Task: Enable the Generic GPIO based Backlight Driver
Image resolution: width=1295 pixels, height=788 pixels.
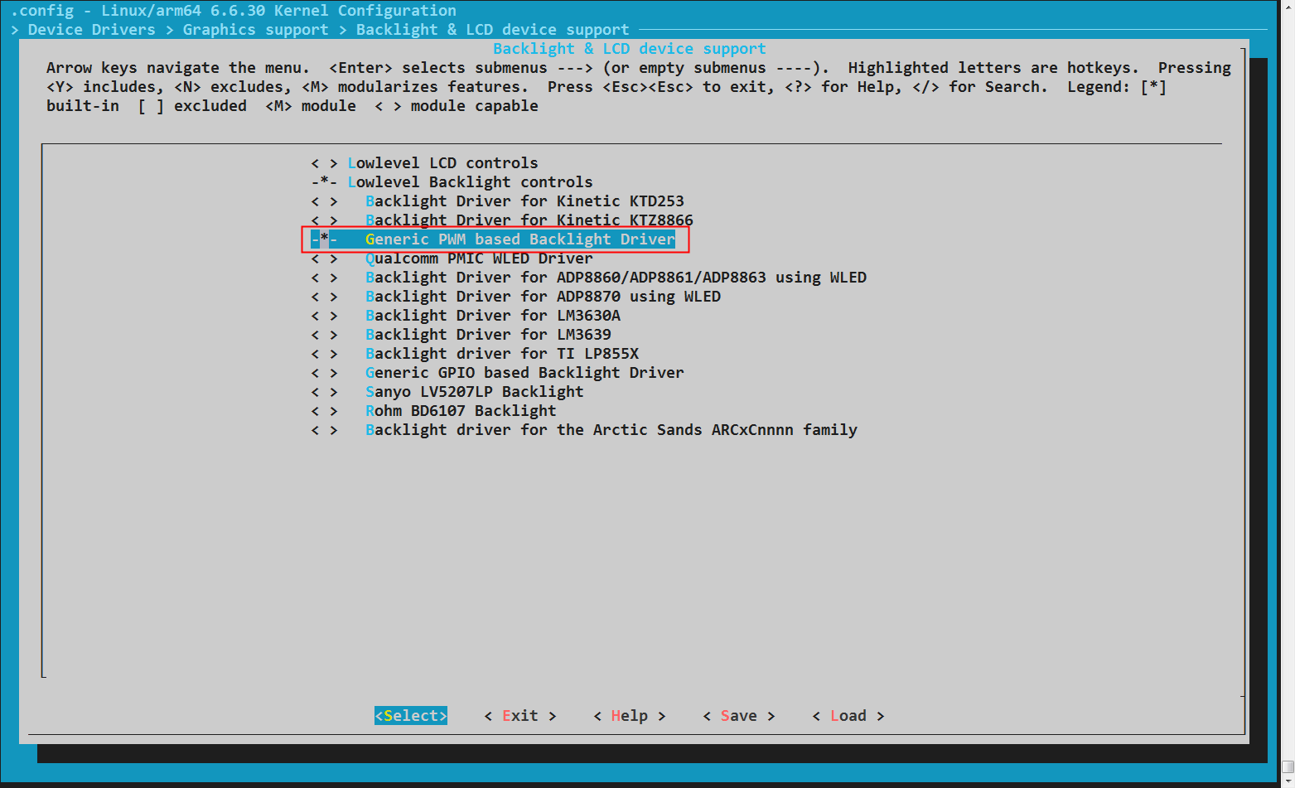Action: (524, 372)
